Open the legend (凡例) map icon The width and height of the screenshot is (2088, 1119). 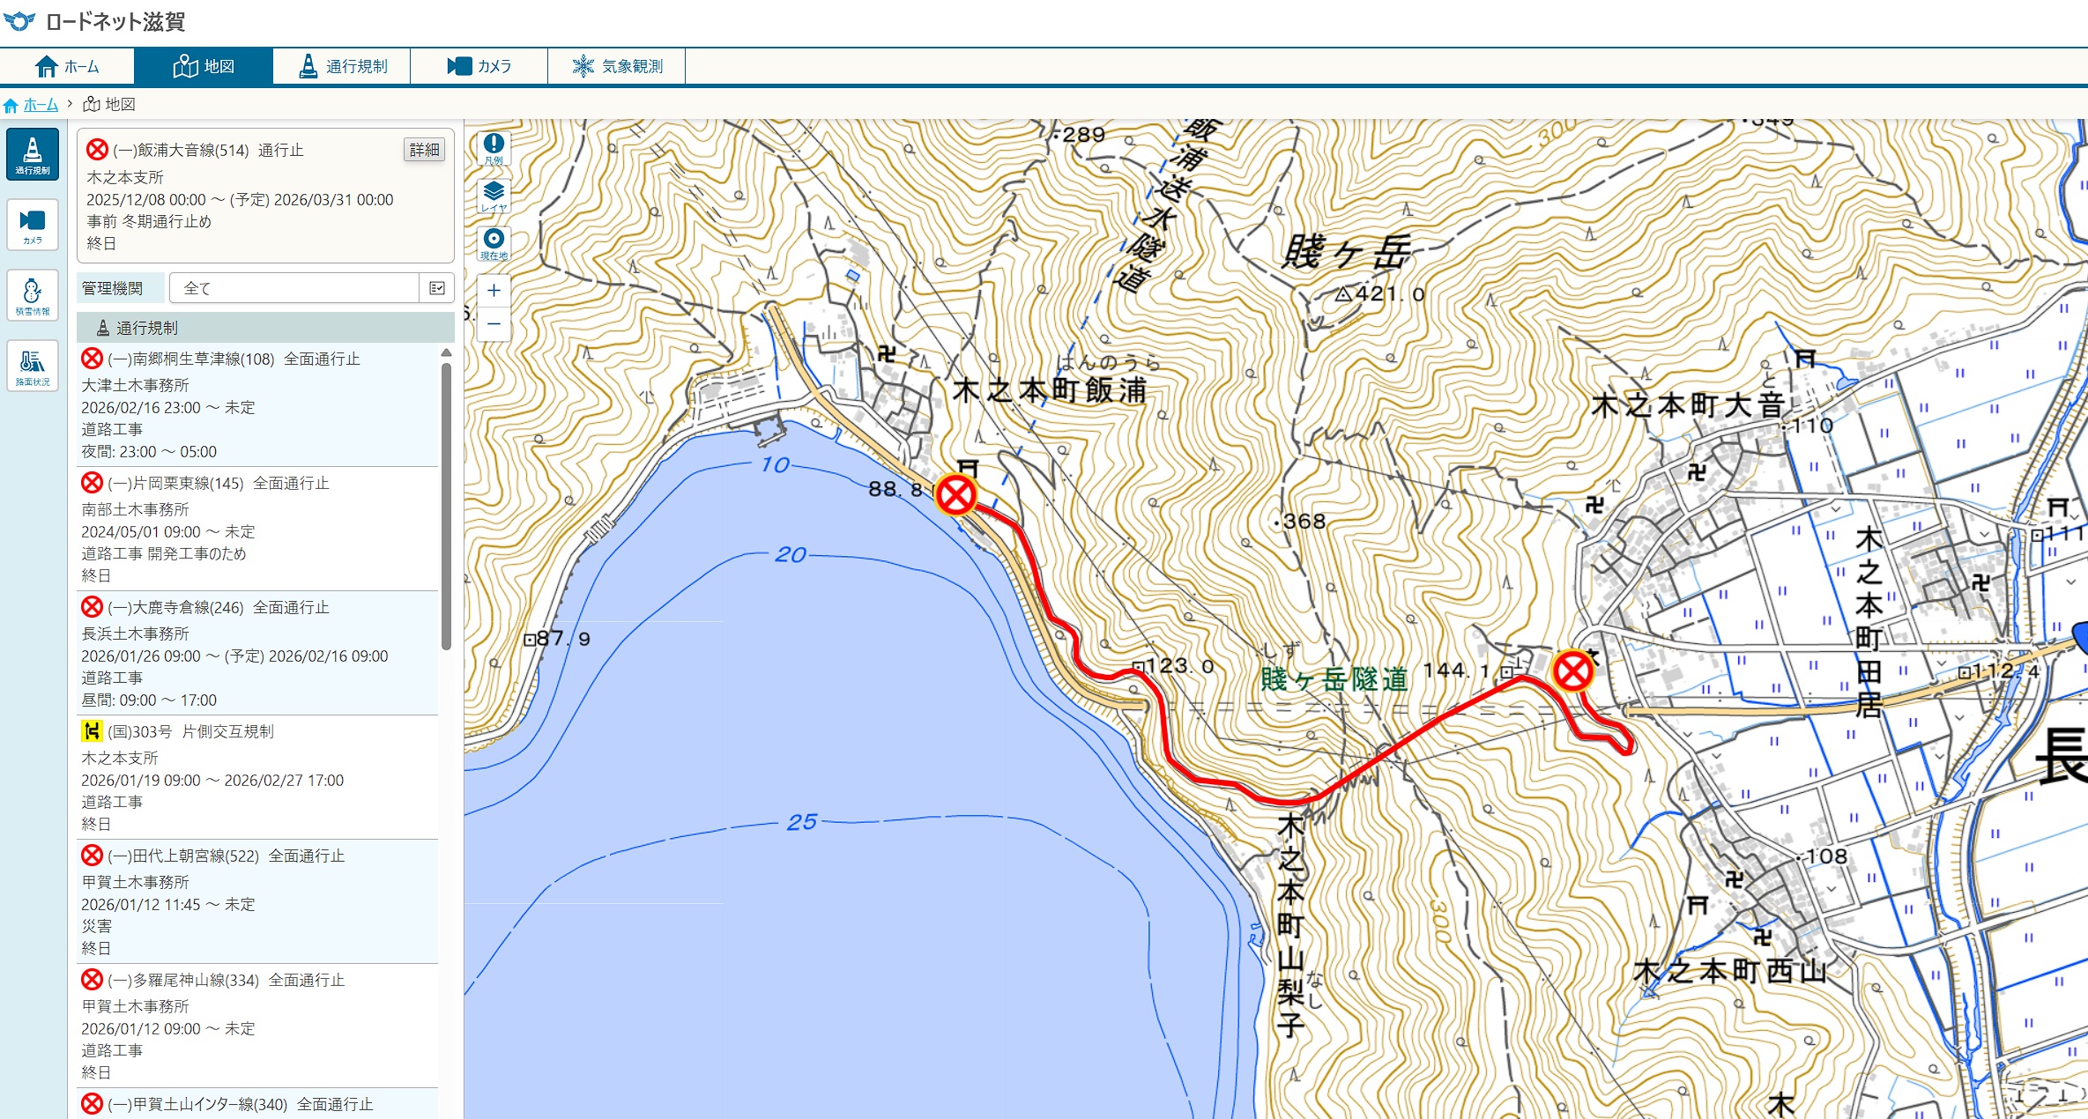click(x=494, y=148)
